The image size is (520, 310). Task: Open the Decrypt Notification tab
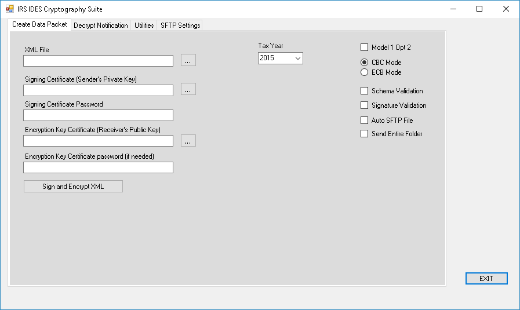(x=101, y=25)
